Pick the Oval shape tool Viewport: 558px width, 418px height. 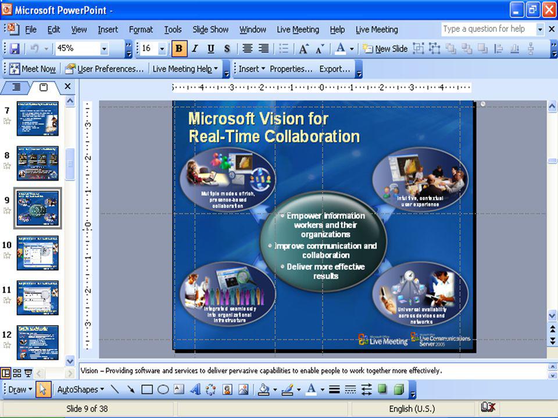tap(163, 390)
